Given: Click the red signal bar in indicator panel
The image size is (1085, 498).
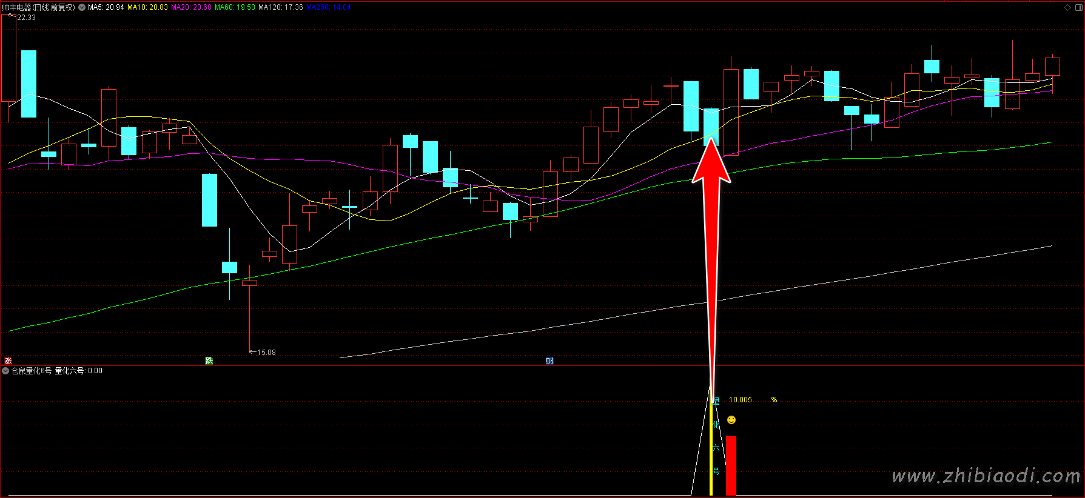Looking at the screenshot, I should point(731,466).
